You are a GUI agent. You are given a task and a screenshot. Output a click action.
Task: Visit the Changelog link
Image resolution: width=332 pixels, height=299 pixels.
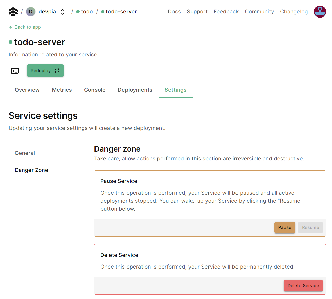pos(294,12)
